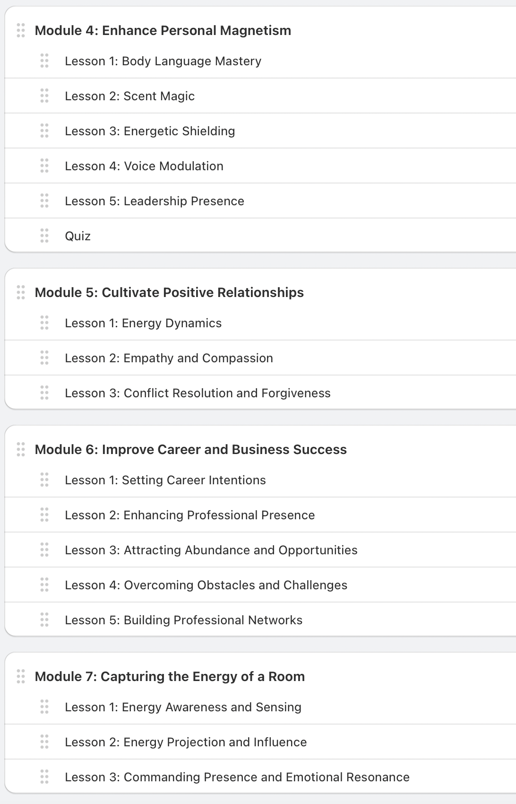Image resolution: width=516 pixels, height=804 pixels.
Task: Click drag handle icon for Module 7
Action: tap(21, 676)
